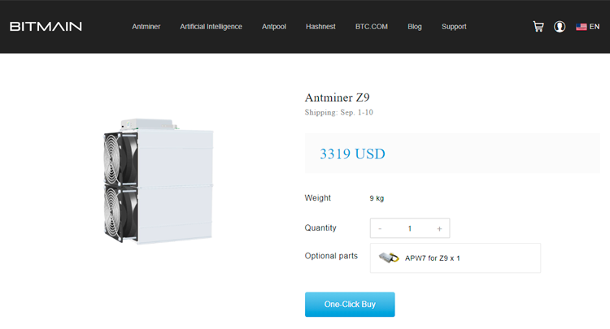Decrease quantity with the minus button
Screen dimensions: 610x329
(380, 228)
